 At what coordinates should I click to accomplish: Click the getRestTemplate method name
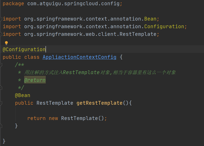(x=100, y=103)
